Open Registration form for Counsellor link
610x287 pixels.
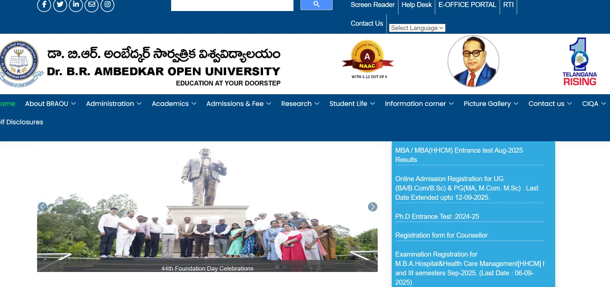[441, 235]
